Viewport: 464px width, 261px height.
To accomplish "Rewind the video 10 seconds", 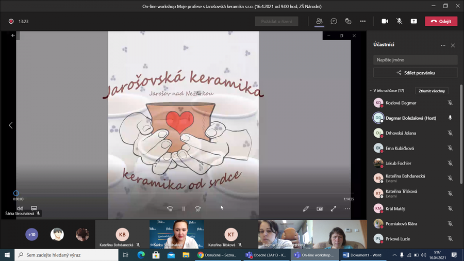I will point(170,209).
